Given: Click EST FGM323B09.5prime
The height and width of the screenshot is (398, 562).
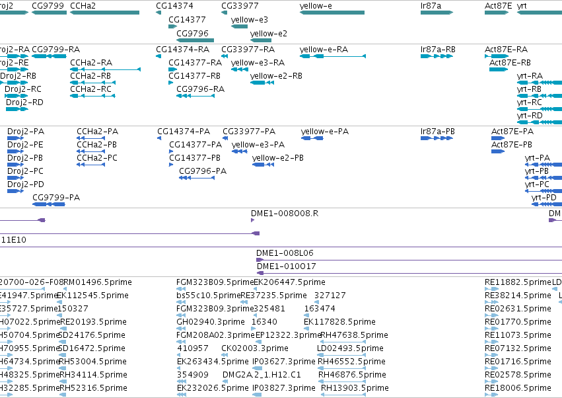Looking at the screenshot, I should tap(215, 282).
